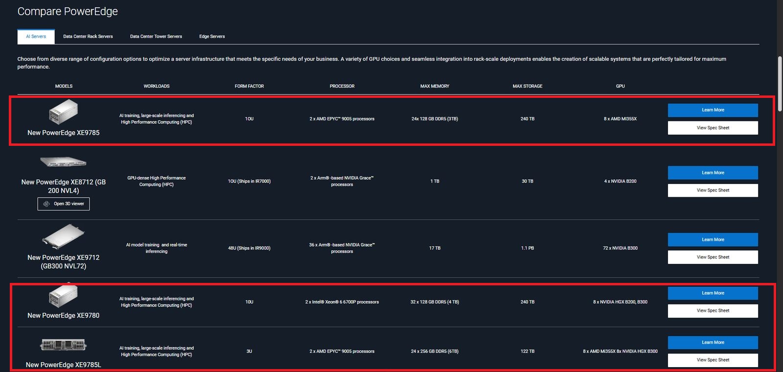Click the PowerEdge XE9712 server image
783x372 pixels.
pos(63,237)
